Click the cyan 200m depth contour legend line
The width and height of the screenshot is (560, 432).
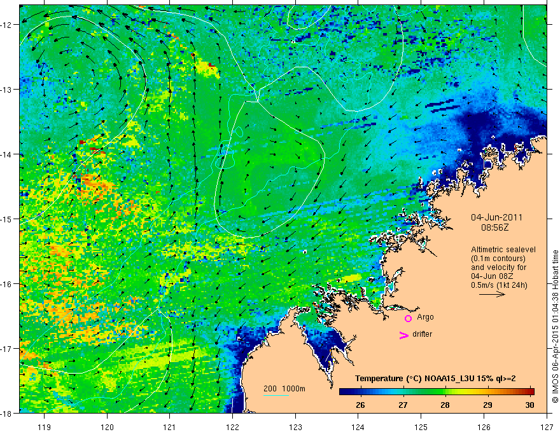click(x=276, y=395)
